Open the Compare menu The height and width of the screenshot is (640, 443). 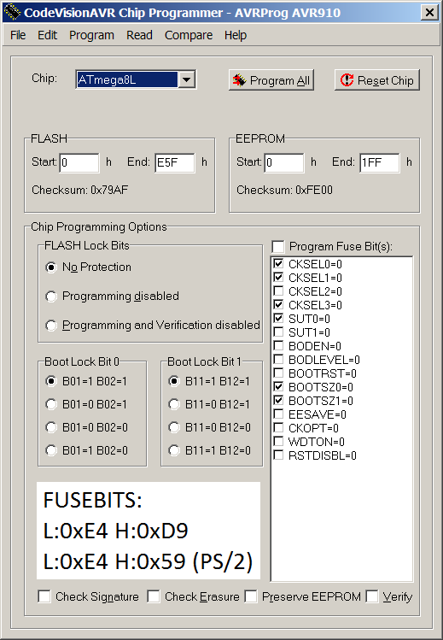pyautogui.click(x=189, y=35)
